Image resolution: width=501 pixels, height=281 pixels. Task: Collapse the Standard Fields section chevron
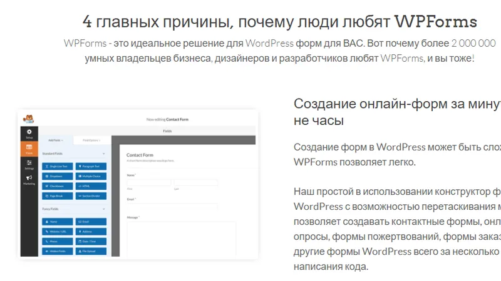point(103,154)
